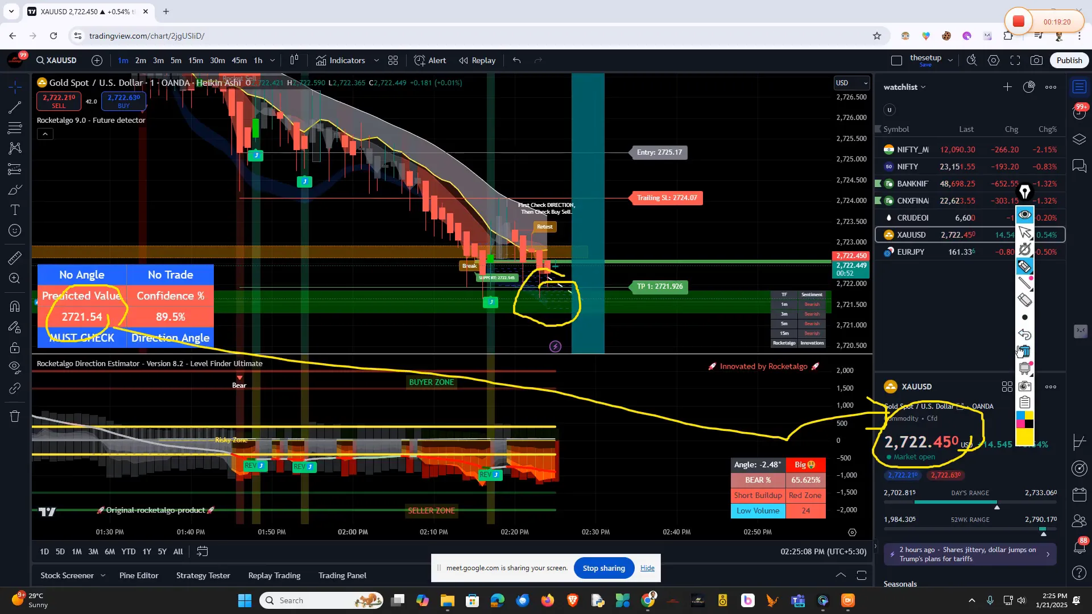The image size is (1092, 614).
Task: Open symbol search for XAUUSD
Action: tap(56, 60)
